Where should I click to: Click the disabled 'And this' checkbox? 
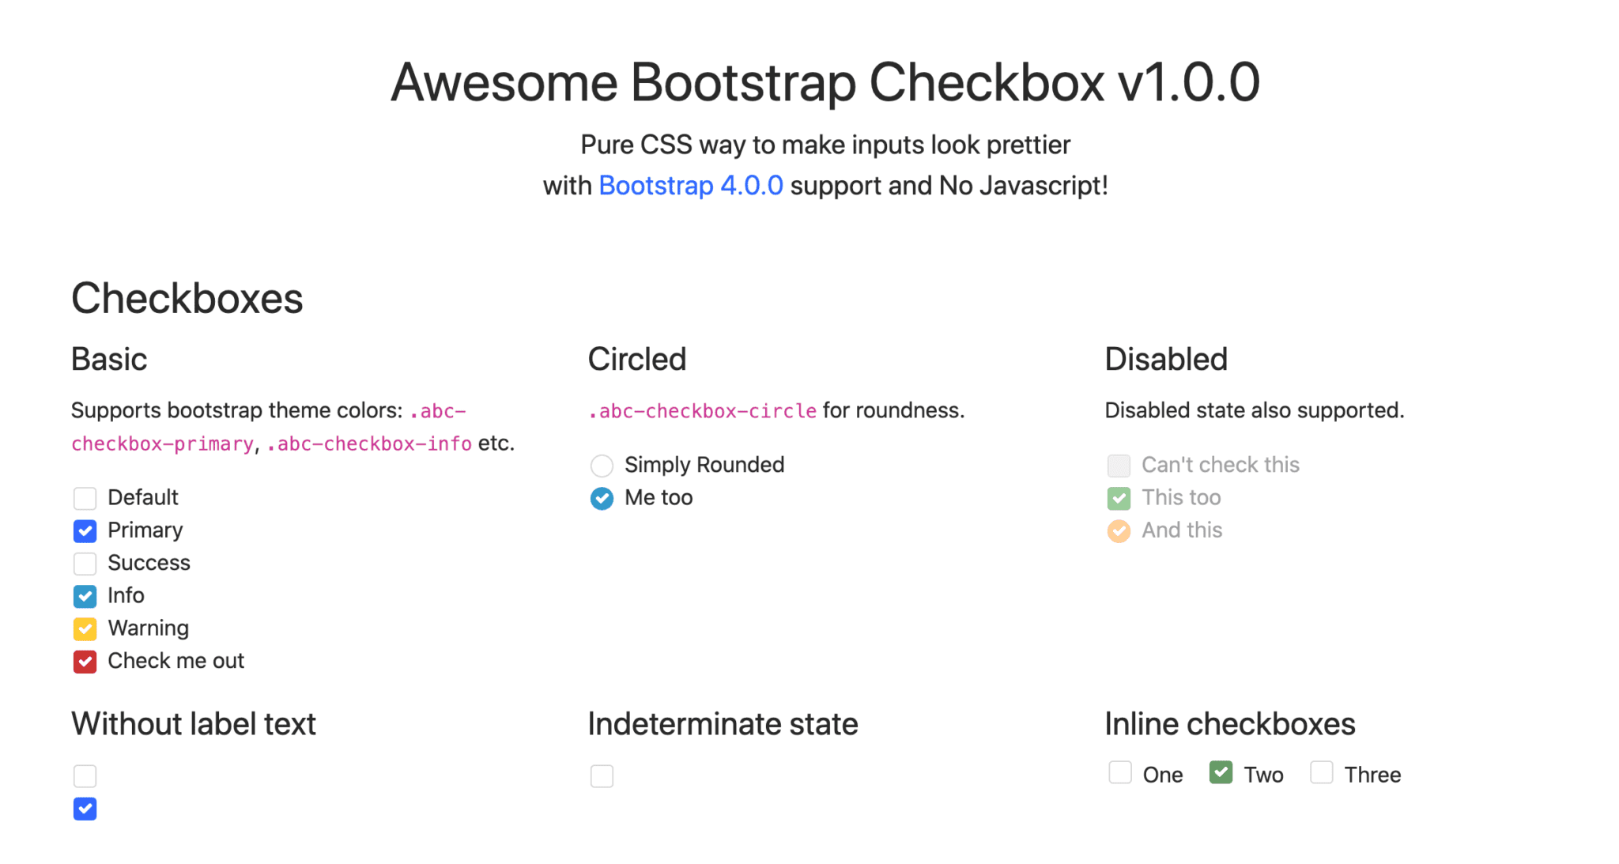[1119, 530]
